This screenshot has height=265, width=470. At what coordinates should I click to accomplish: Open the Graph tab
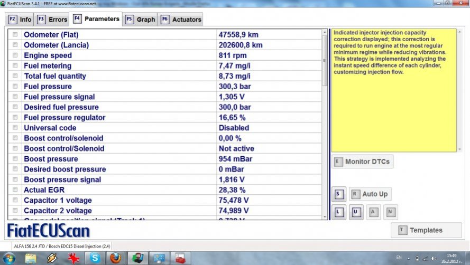pyautogui.click(x=140, y=20)
